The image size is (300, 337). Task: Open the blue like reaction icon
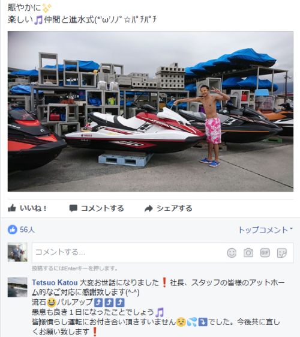[x=13, y=229]
